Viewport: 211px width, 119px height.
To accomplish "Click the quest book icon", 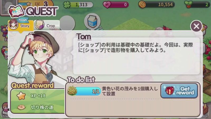I will coord(16,11).
